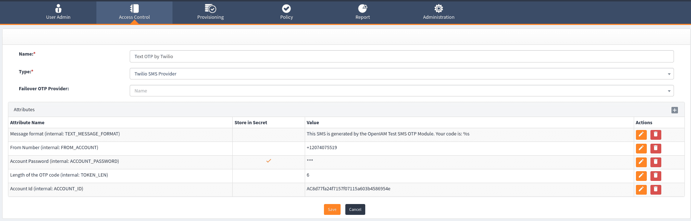This screenshot has width=691, height=221.
Task: Select the User Admin menu
Action: tap(58, 12)
